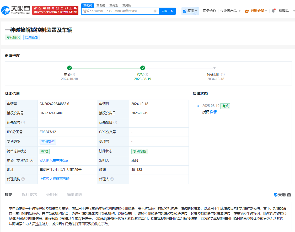Viewport: 295px width, 232px height.
Task: Clear search box with the x icon
Action: pyautogui.click(x=155, y=11)
